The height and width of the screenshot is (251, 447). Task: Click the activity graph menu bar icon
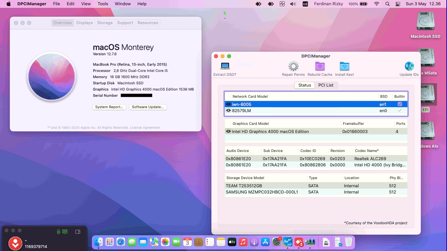point(282,4)
